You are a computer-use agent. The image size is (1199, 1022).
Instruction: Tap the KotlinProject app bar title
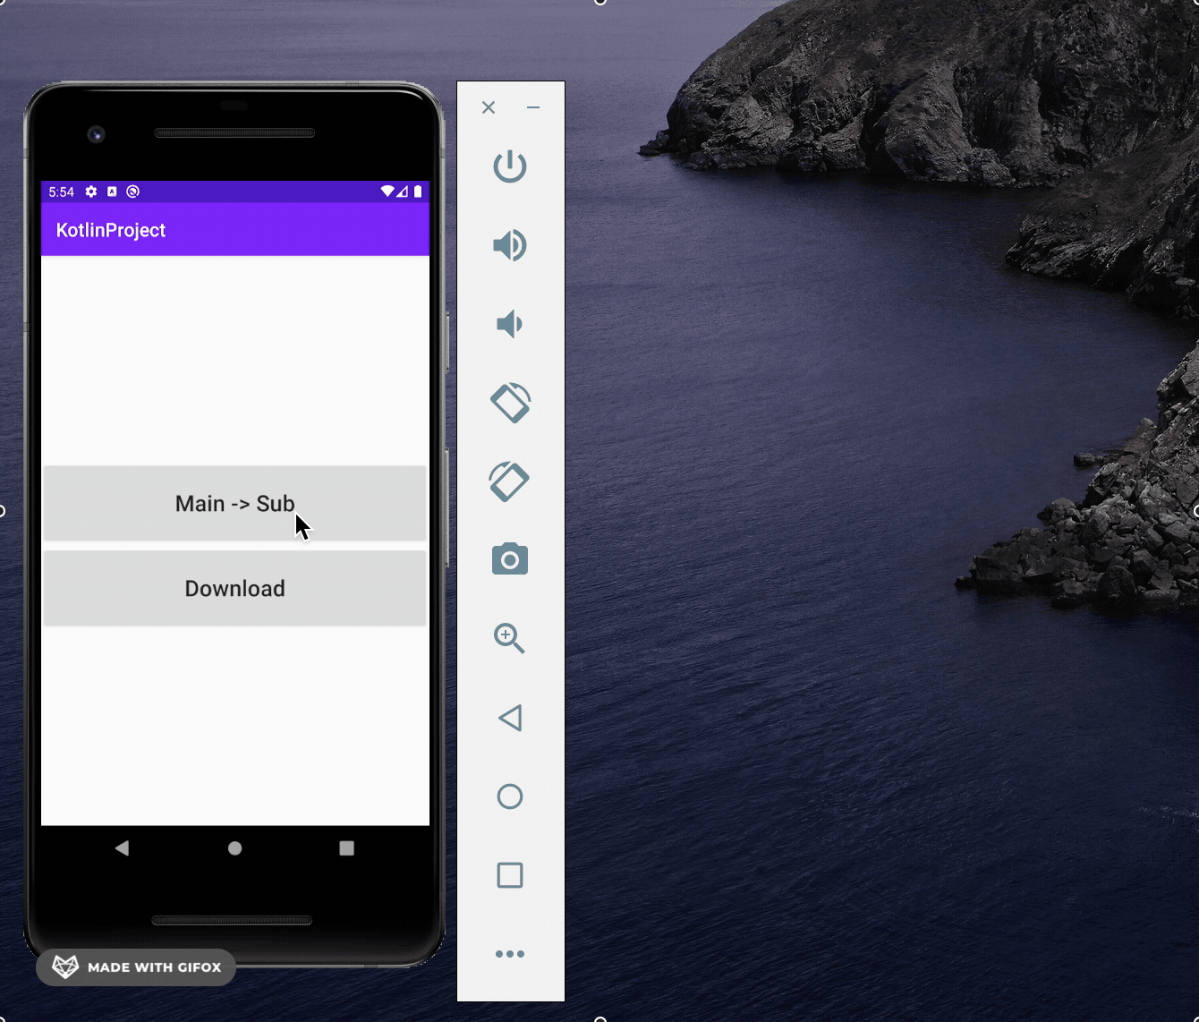click(x=111, y=230)
